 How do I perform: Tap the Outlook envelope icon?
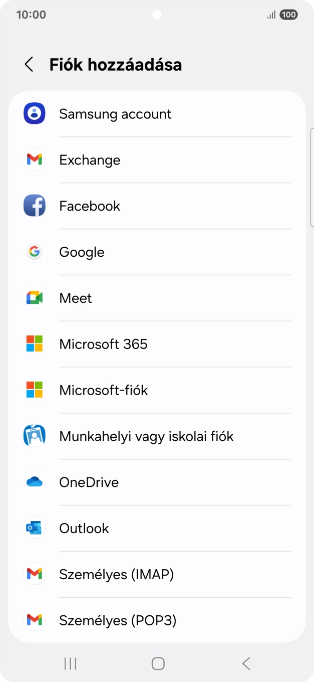(x=34, y=528)
